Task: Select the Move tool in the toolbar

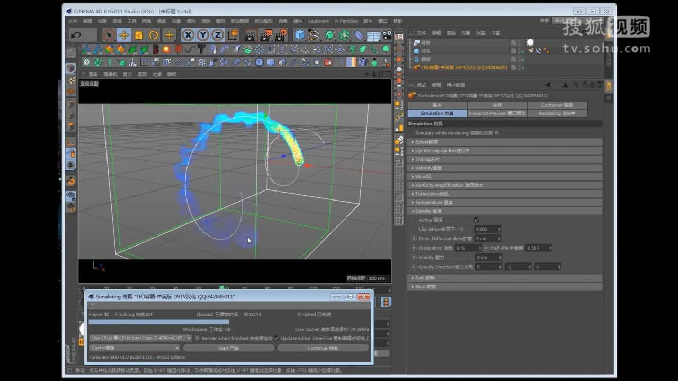Action: pos(124,35)
